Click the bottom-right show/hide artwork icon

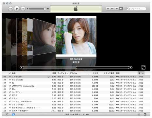tap(145, 114)
